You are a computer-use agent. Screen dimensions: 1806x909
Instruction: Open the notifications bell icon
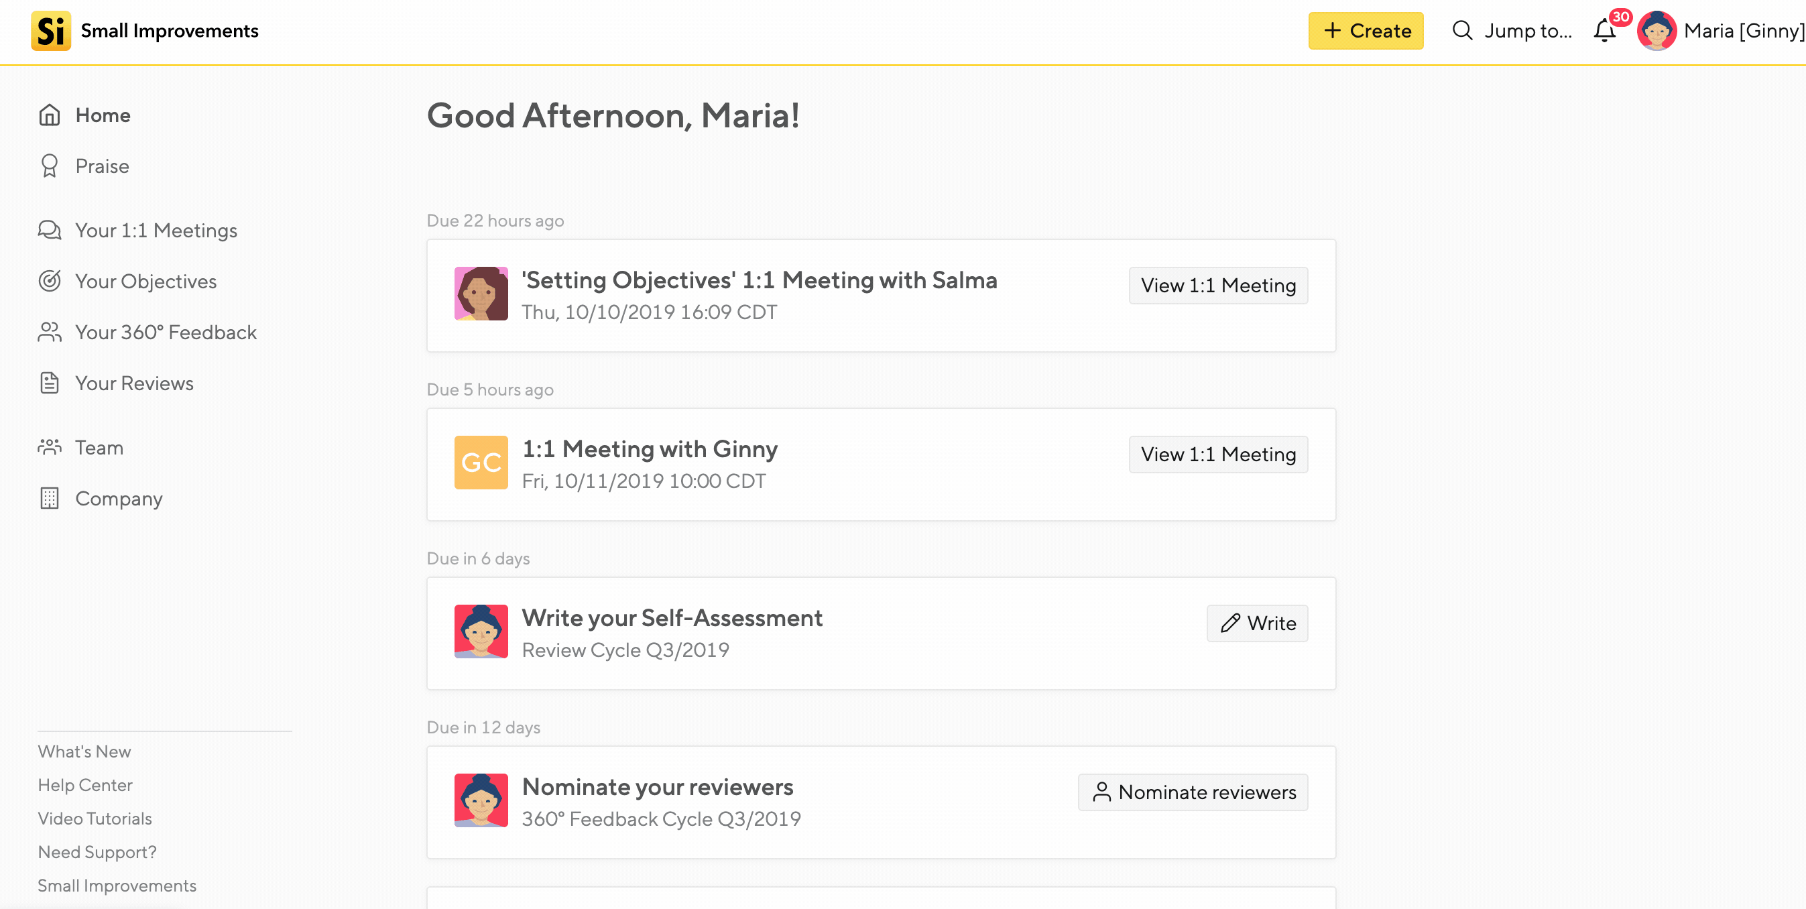coord(1604,31)
